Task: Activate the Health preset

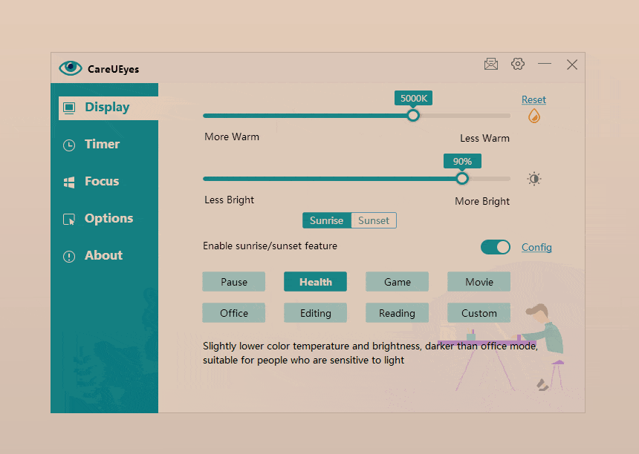Action: tap(316, 282)
